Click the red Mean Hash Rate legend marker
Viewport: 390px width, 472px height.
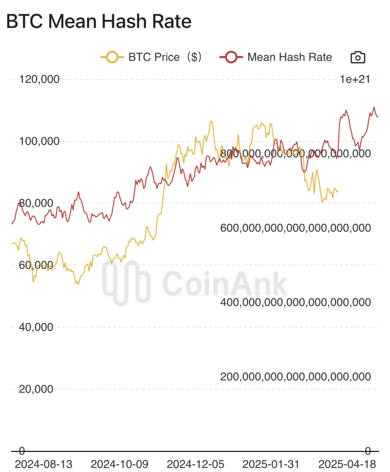coord(231,57)
